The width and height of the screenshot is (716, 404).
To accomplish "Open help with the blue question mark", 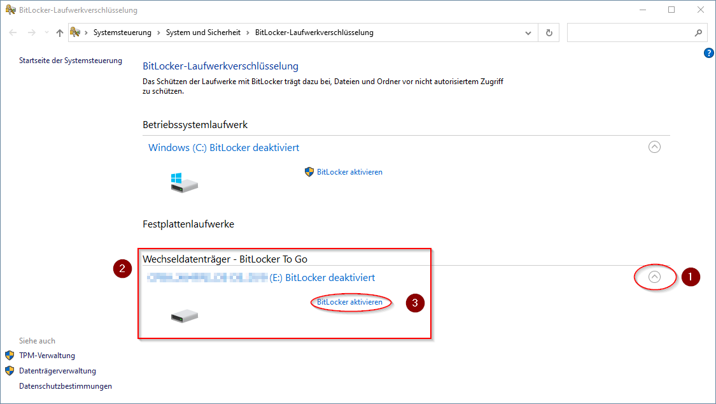I will coord(709,53).
